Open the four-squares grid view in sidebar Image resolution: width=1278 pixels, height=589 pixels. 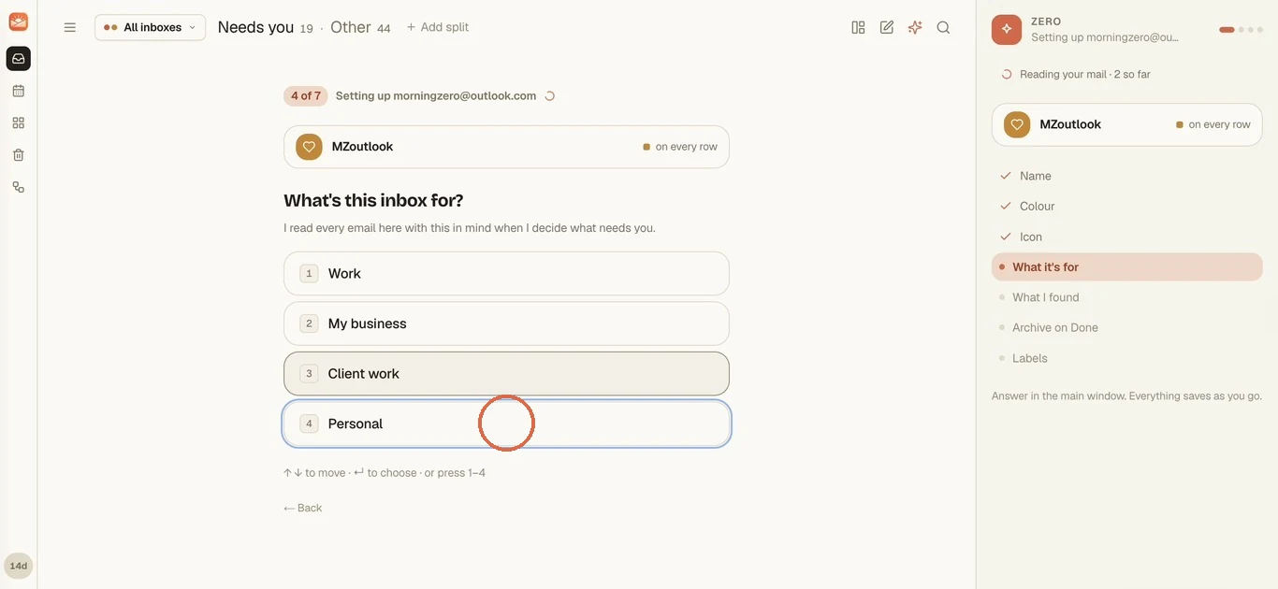(x=19, y=122)
